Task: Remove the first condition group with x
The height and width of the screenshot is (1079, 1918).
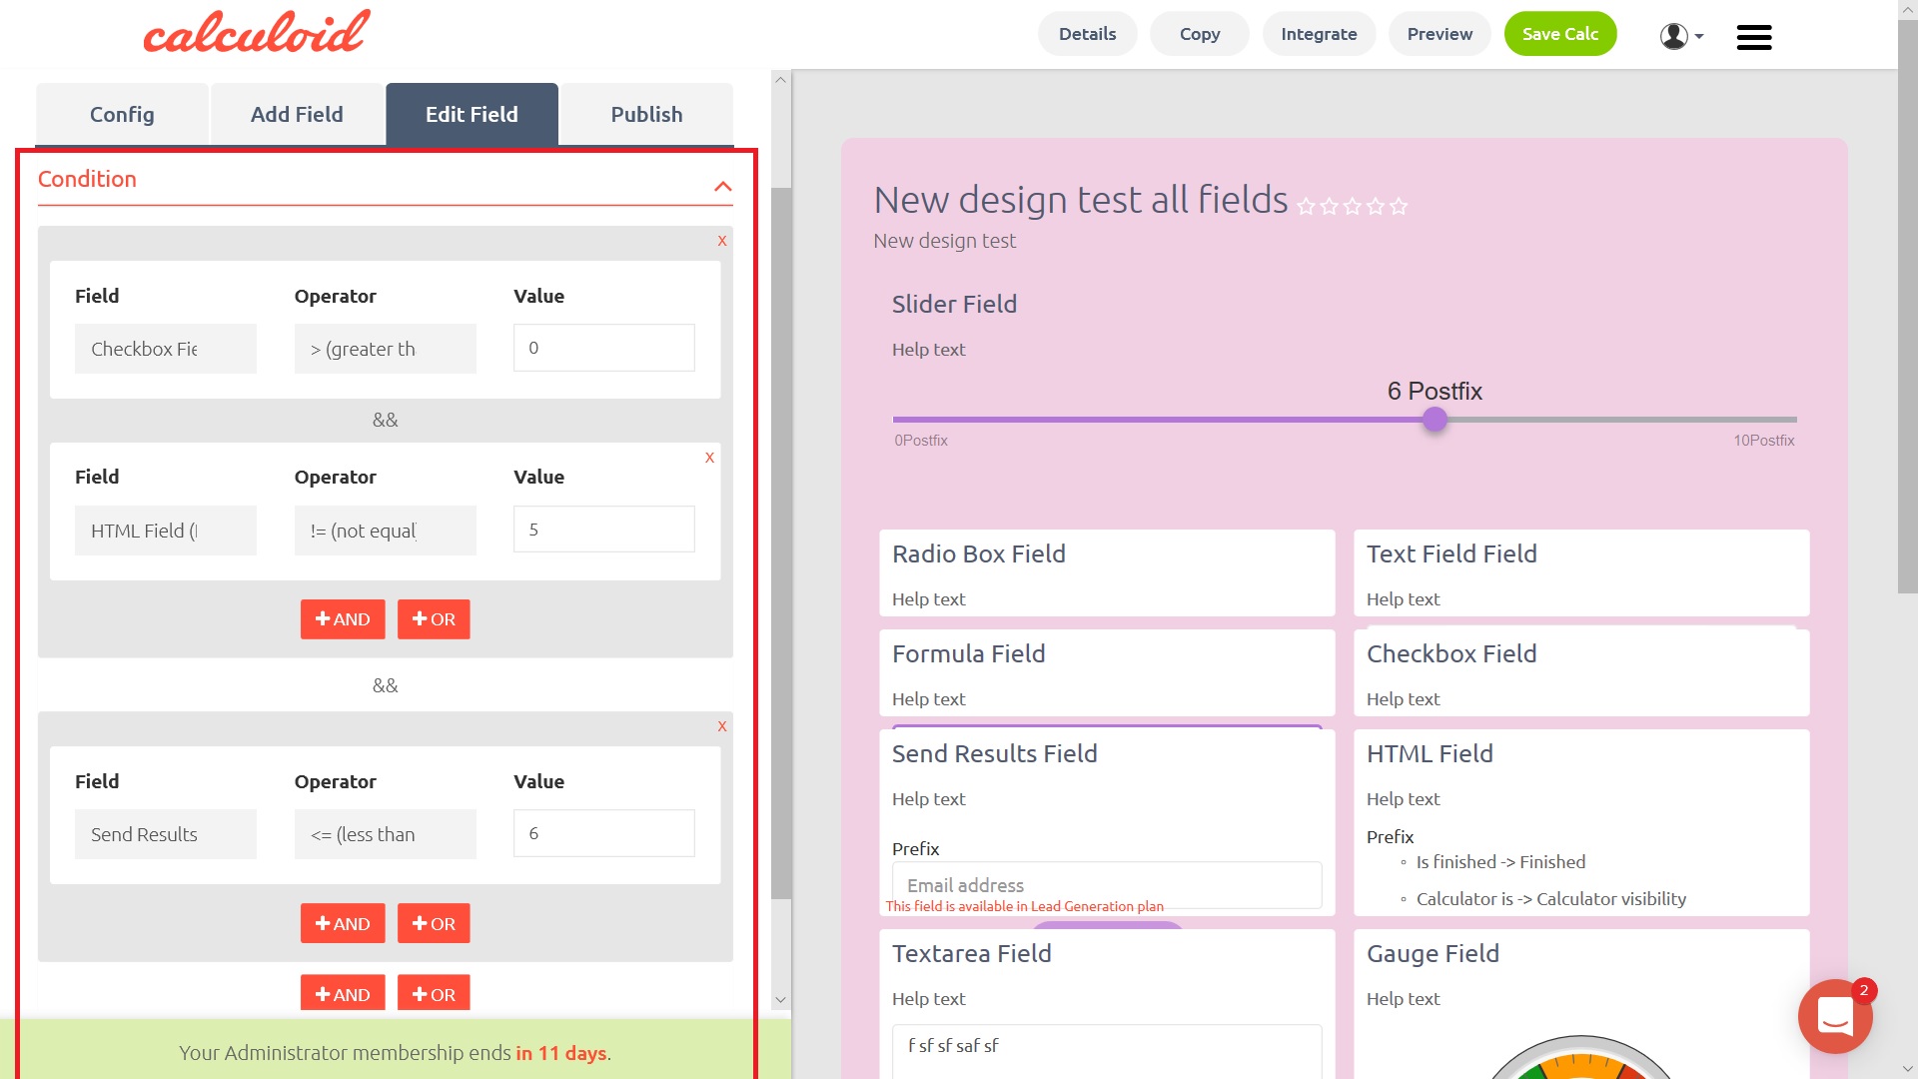Action: tap(721, 241)
